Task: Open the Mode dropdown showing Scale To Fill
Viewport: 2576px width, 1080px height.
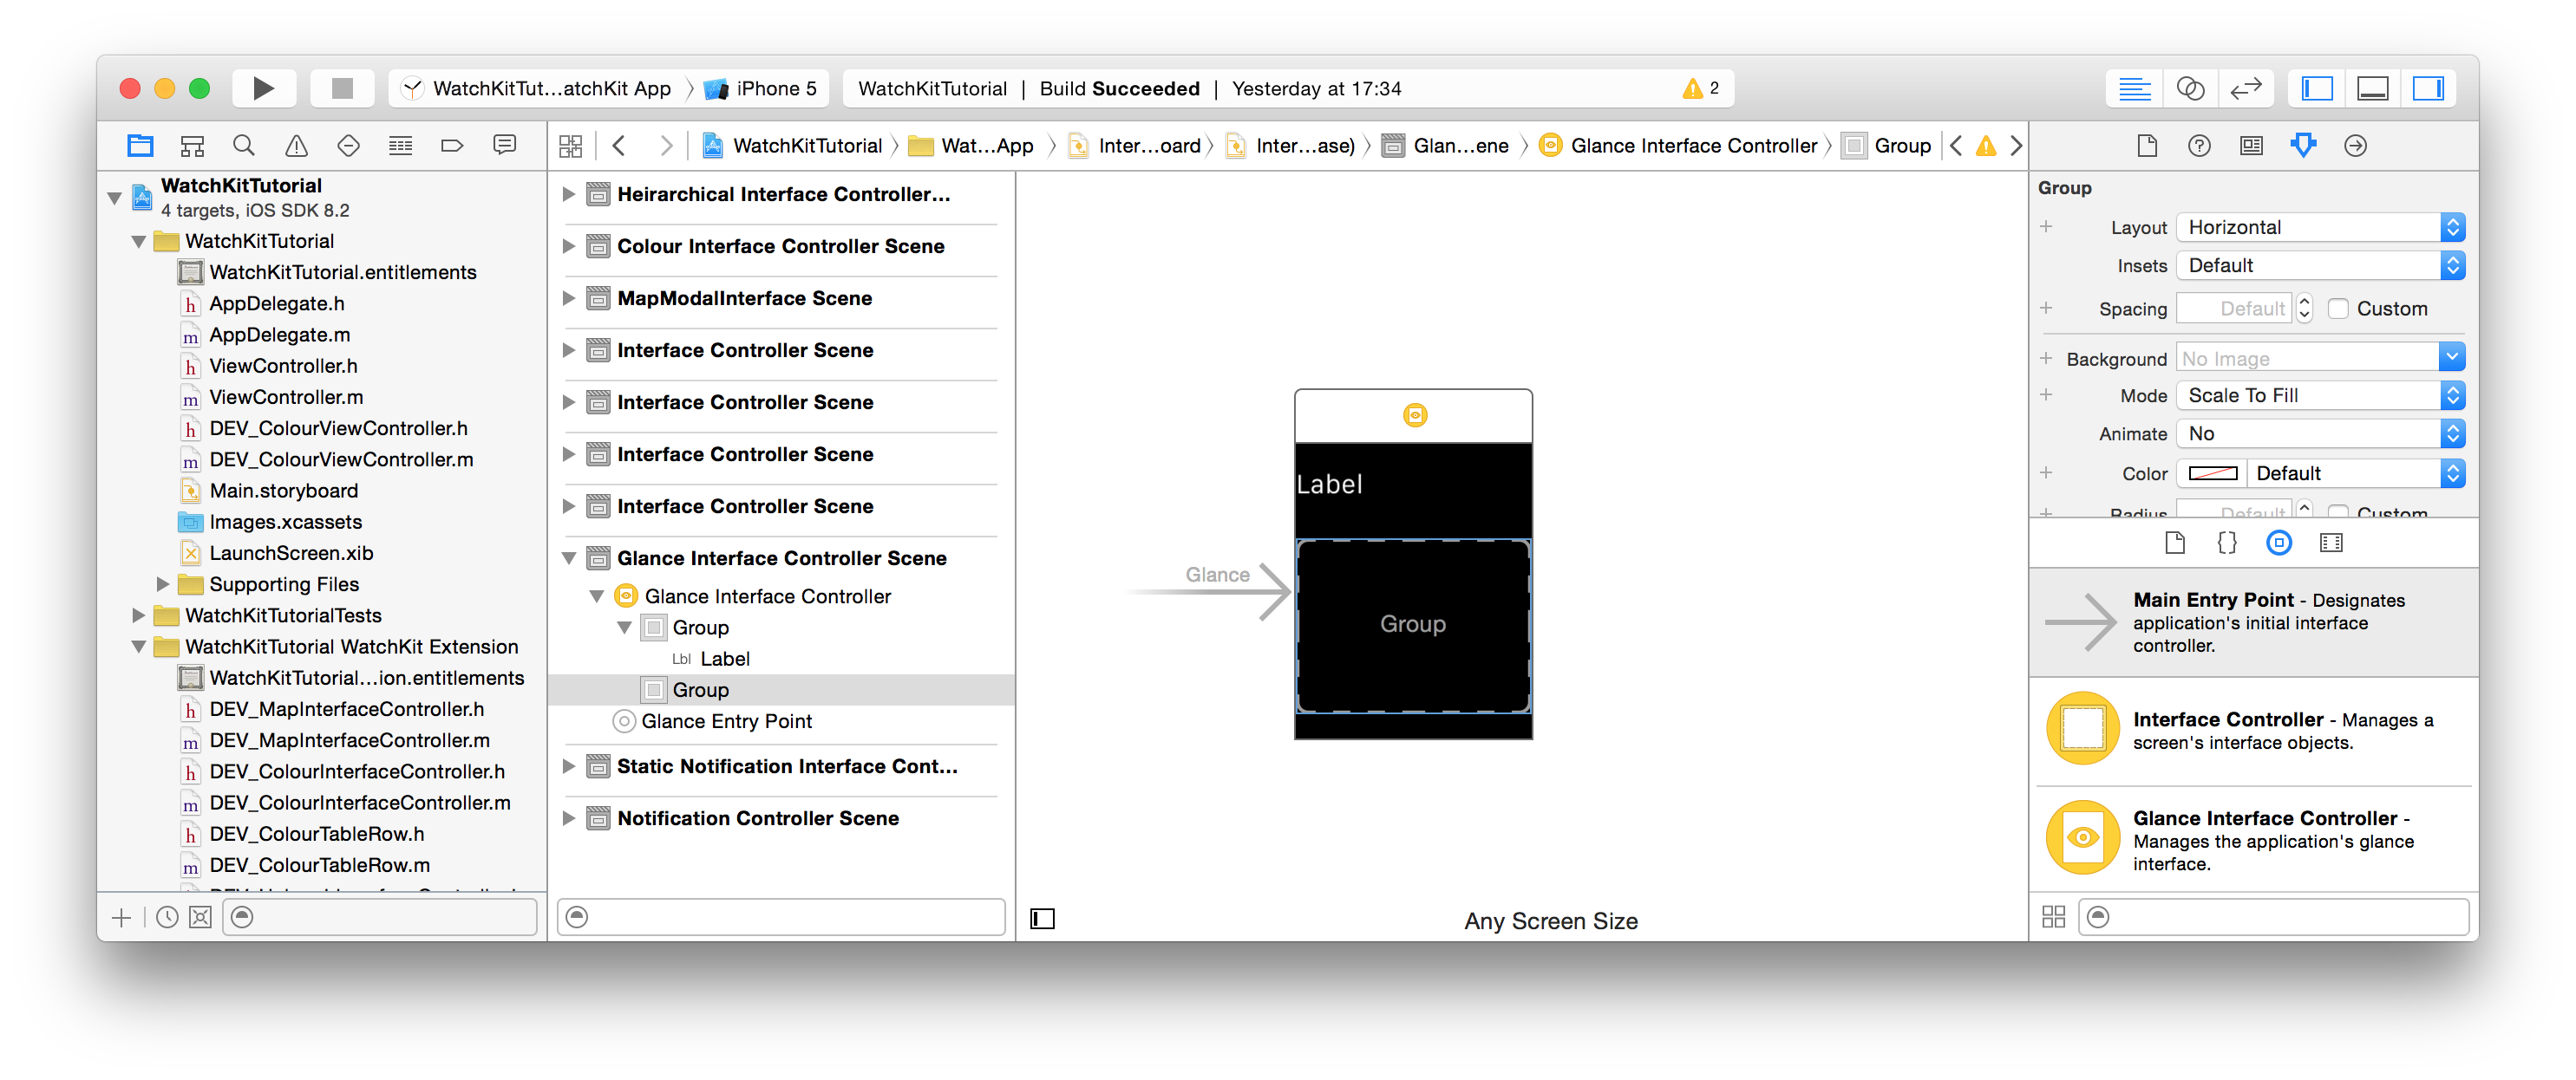Action: [x=2320, y=395]
